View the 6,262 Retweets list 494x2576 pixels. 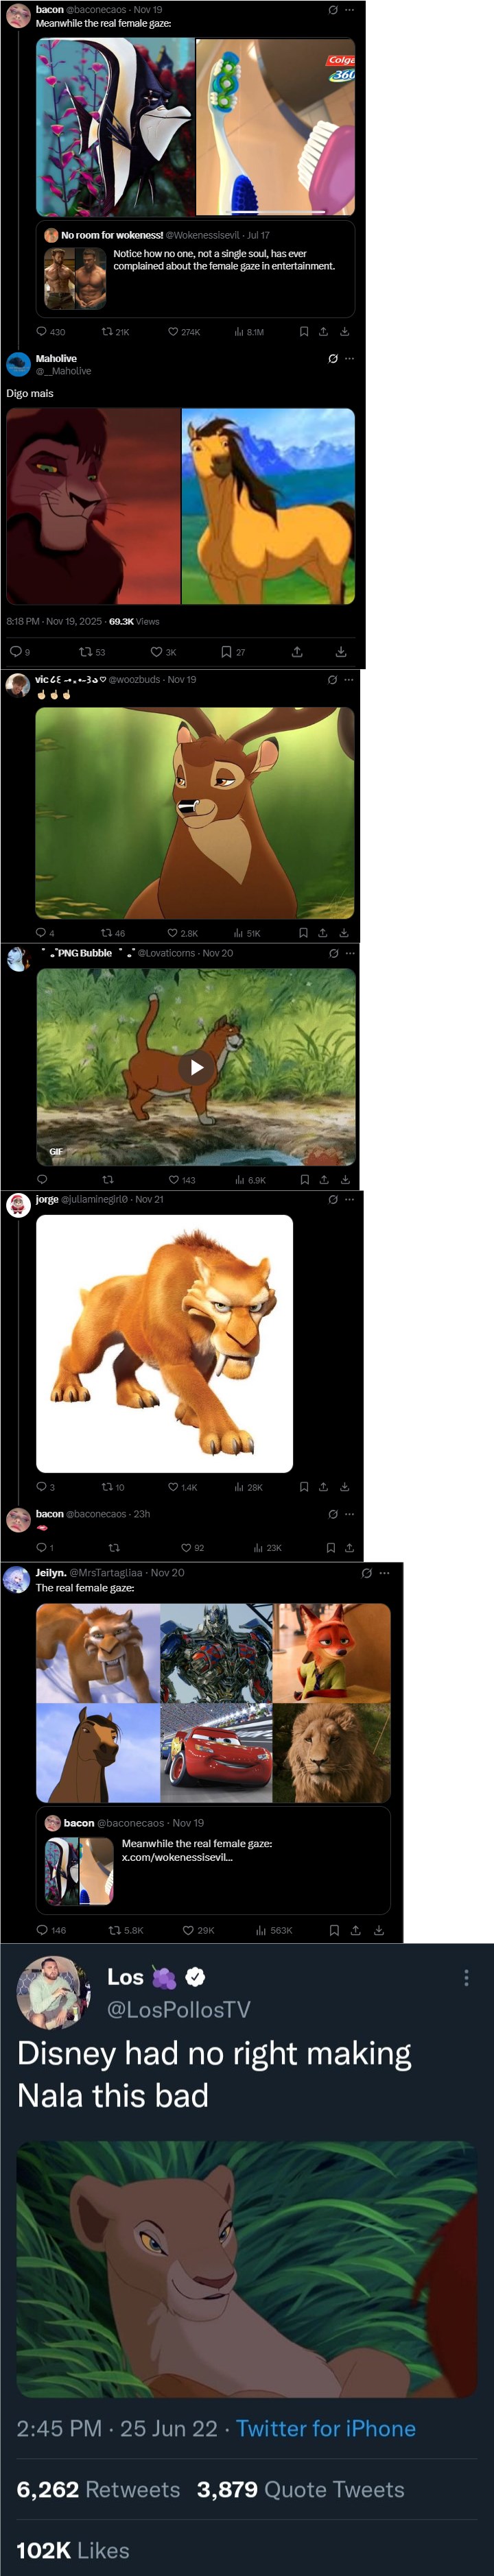coord(98,2490)
